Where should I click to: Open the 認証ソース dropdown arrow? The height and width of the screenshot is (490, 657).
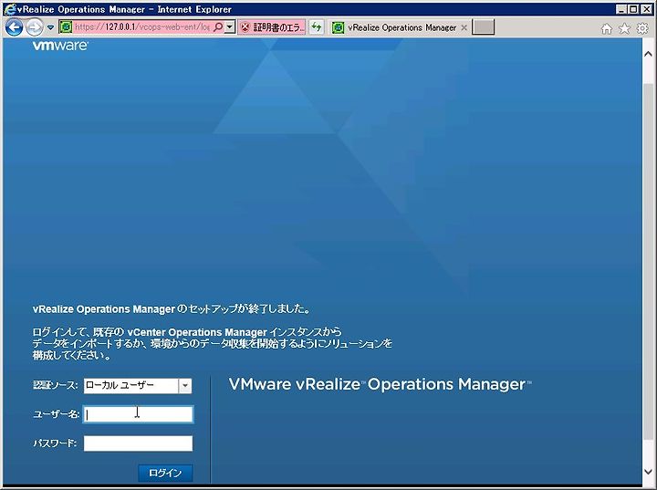pyautogui.click(x=184, y=386)
